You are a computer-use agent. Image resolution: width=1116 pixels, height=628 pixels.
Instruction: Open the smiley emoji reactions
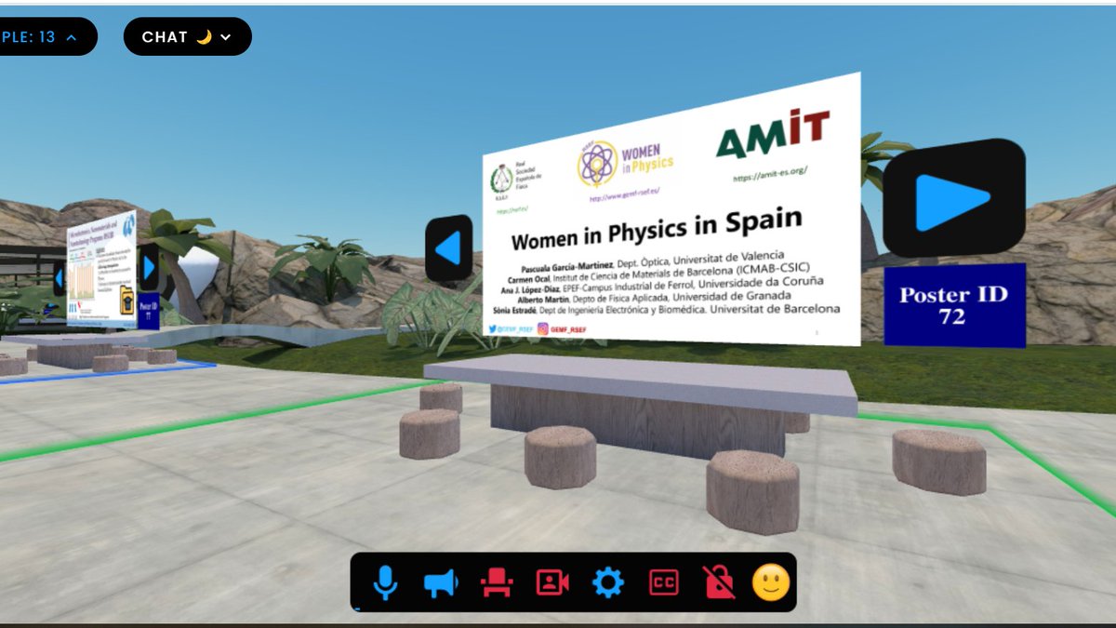pyautogui.click(x=771, y=582)
